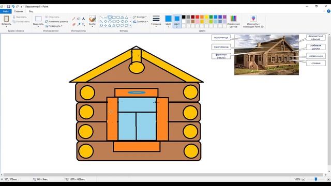Pick the brown color swatch
The height and width of the screenshot is (186, 331).
[193, 21]
